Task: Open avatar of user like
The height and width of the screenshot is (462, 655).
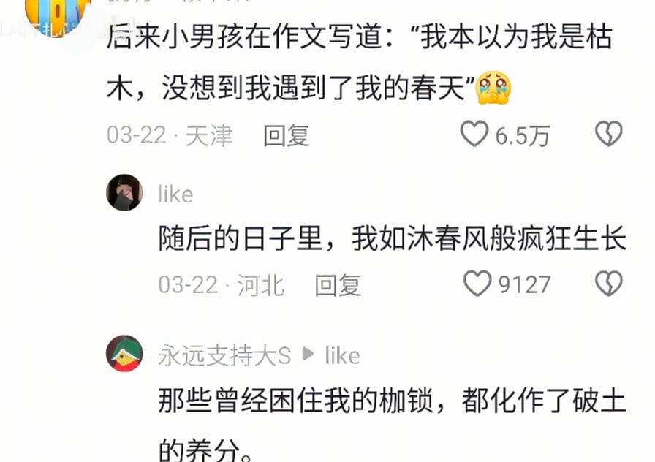Action: 124,192
